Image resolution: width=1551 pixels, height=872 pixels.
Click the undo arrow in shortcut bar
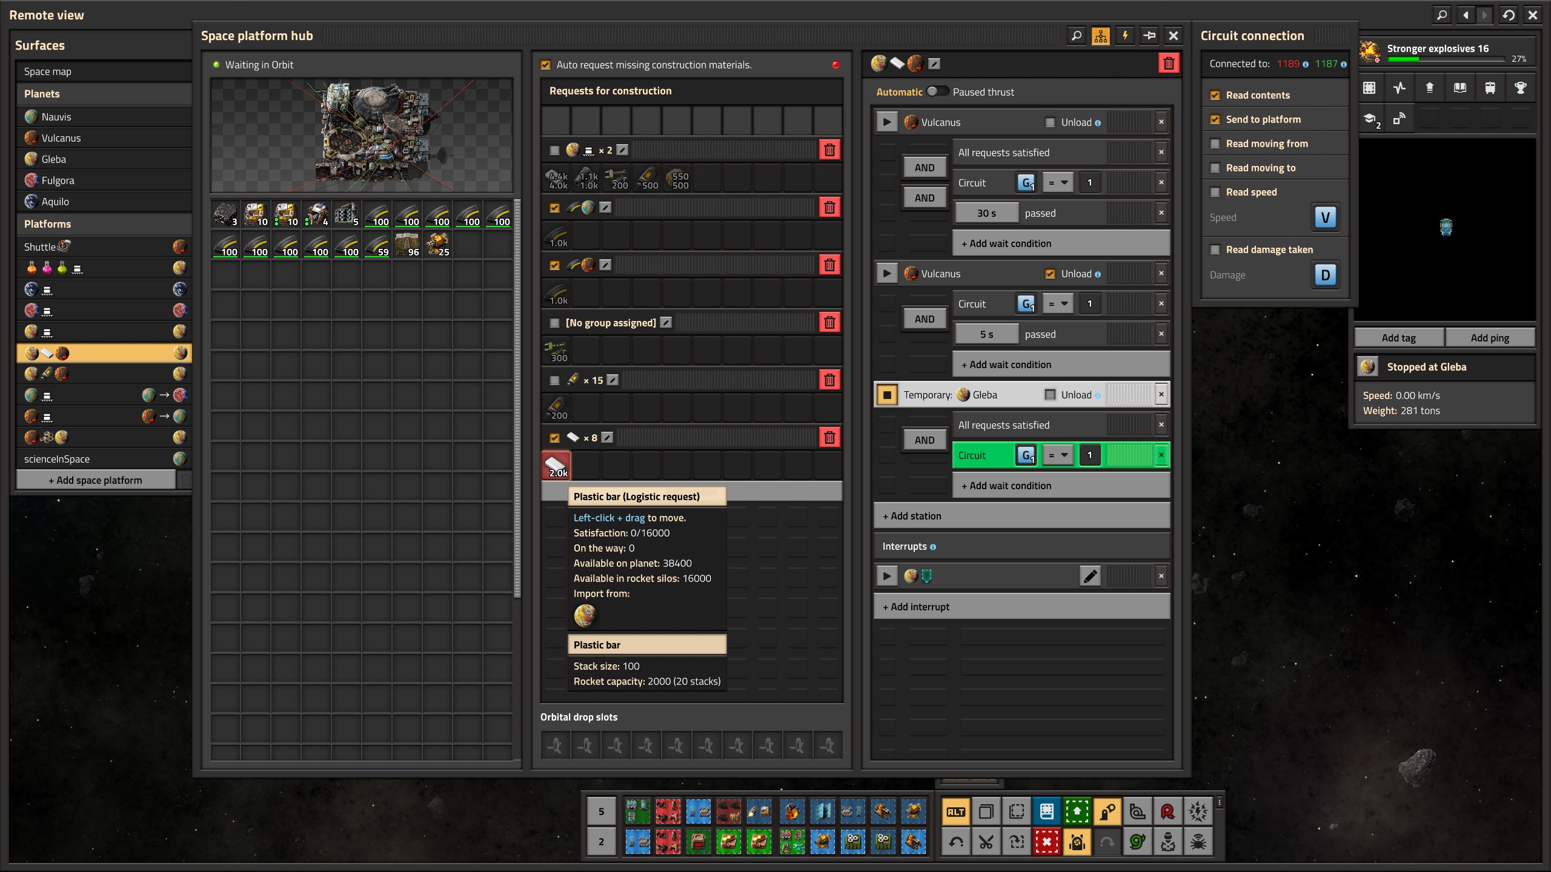coord(956,842)
